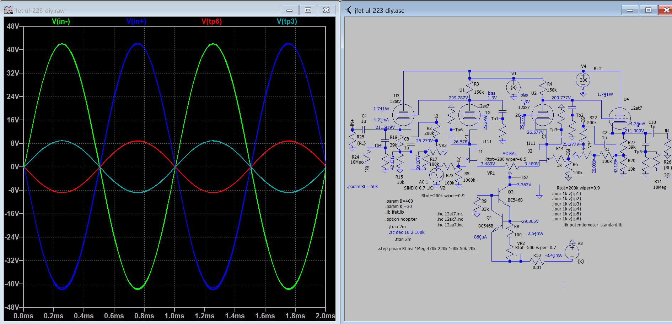Select the U2 12ax7 tube symbol
The width and height of the screenshot is (672, 324).
click(543, 115)
